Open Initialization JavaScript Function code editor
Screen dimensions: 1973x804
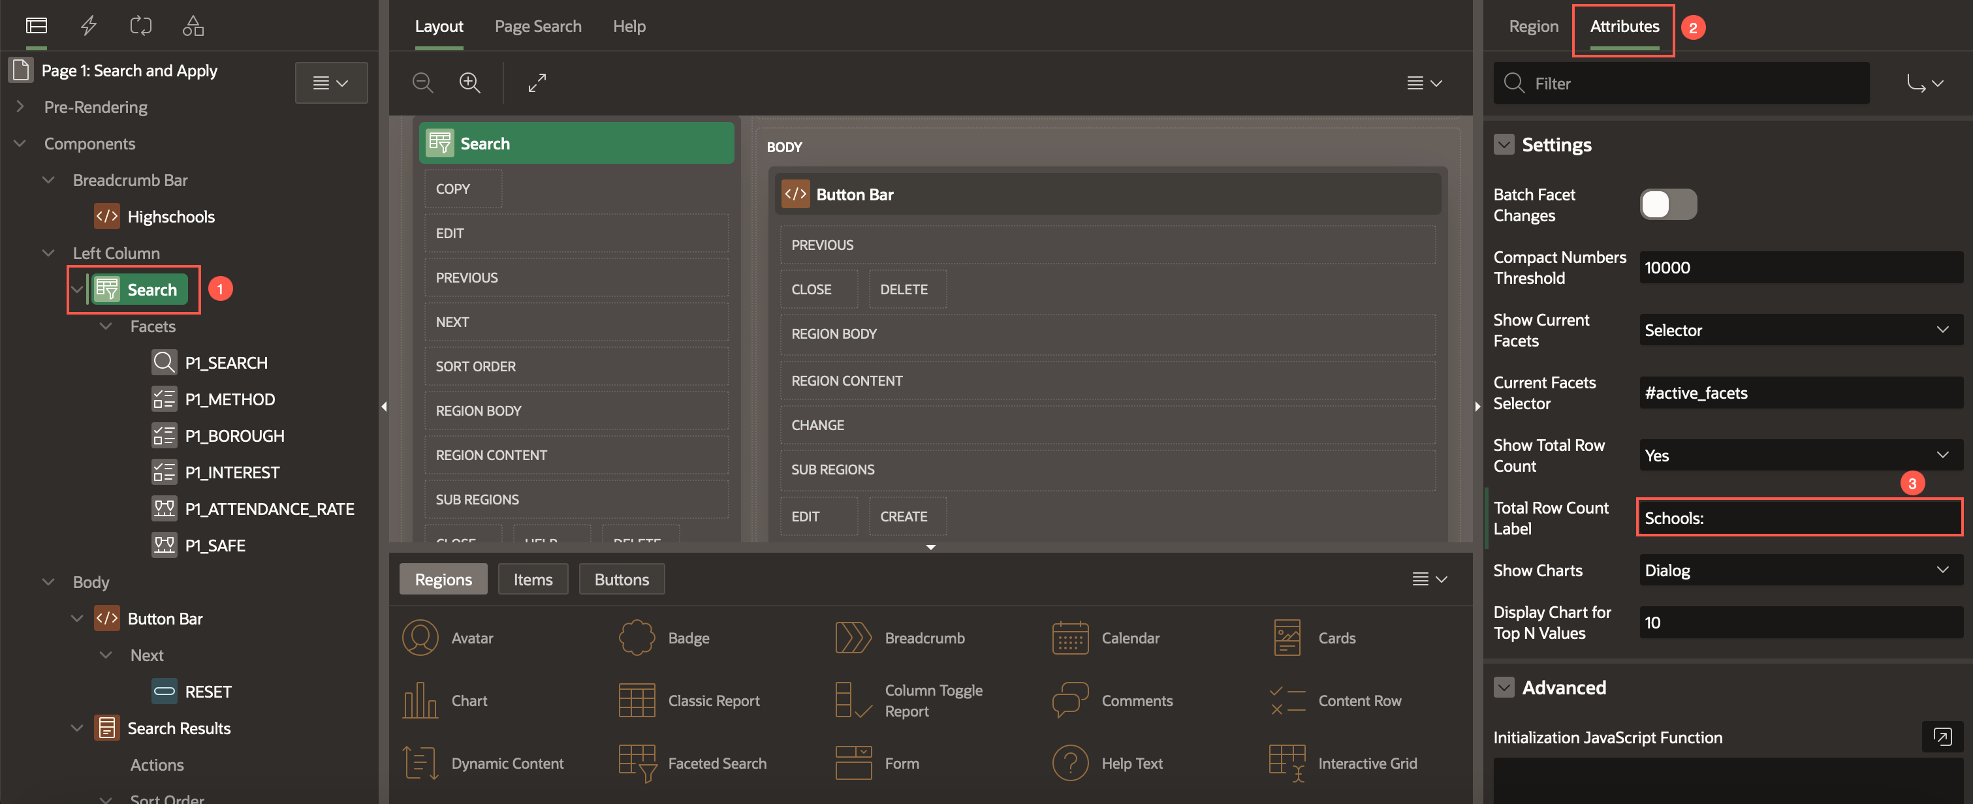[1942, 737]
